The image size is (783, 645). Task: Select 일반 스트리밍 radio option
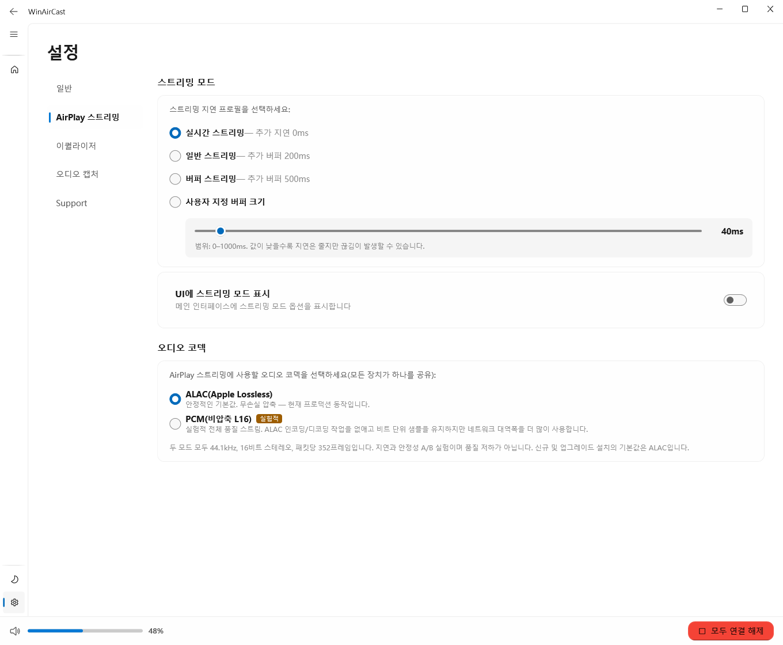[240, 156]
